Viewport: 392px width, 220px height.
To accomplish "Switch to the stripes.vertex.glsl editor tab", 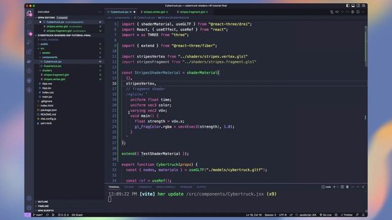I will 154,12.
